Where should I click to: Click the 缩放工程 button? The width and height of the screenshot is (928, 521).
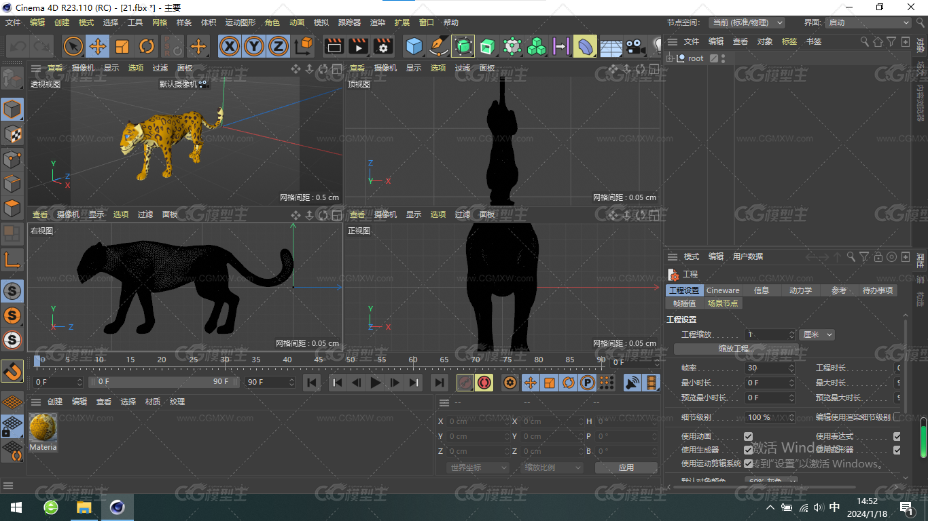point(736,349)
